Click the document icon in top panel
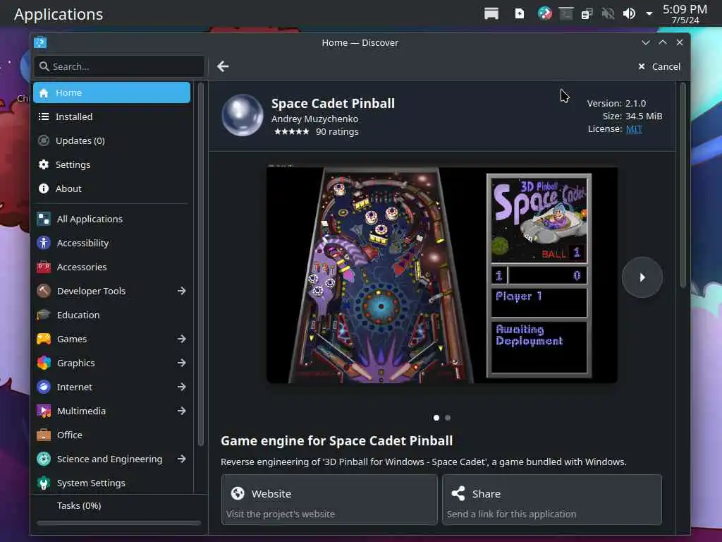 pos(520,14)
